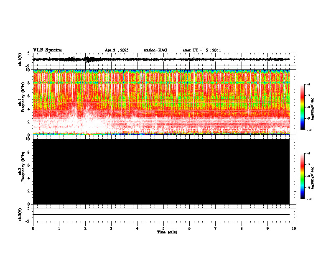Click the flat ch.3 voltage trace line
Screen dimensions: 331x256
coord(161,215)
